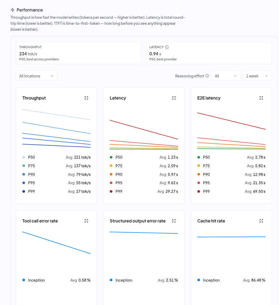279x305 pixels.
Task: Toggle P50 dot in E2E latency legend
Action: click(199, 157)
